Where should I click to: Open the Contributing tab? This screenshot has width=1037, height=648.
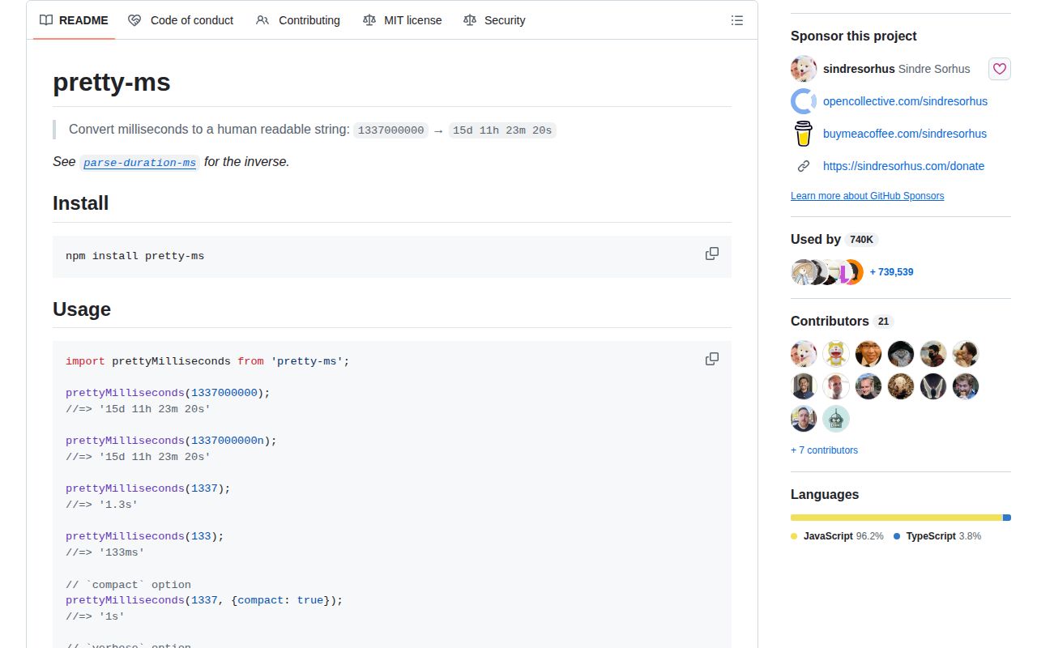click(298, 20)
